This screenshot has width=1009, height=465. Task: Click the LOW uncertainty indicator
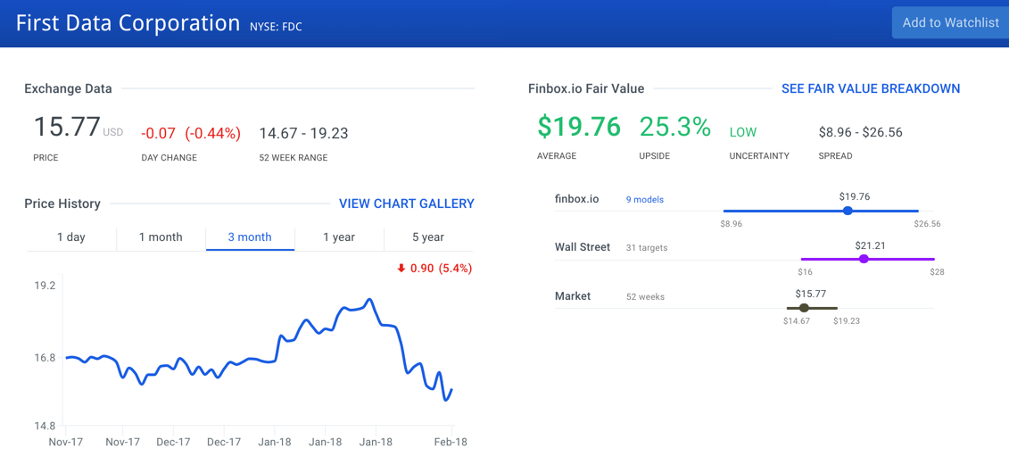(742, 132)
